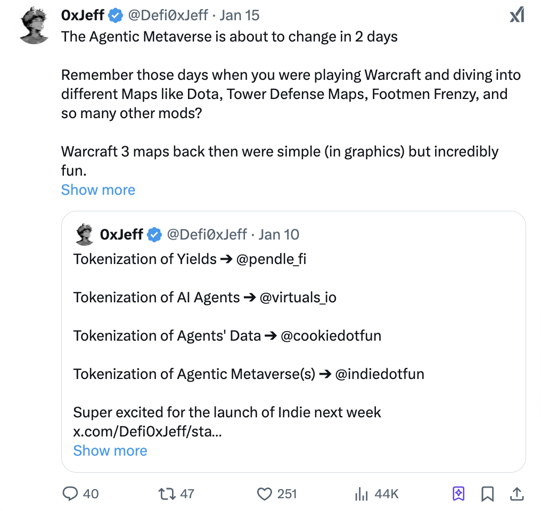
Task: Open the Jan 15 tweet timestamp
Action: point(240,15)
